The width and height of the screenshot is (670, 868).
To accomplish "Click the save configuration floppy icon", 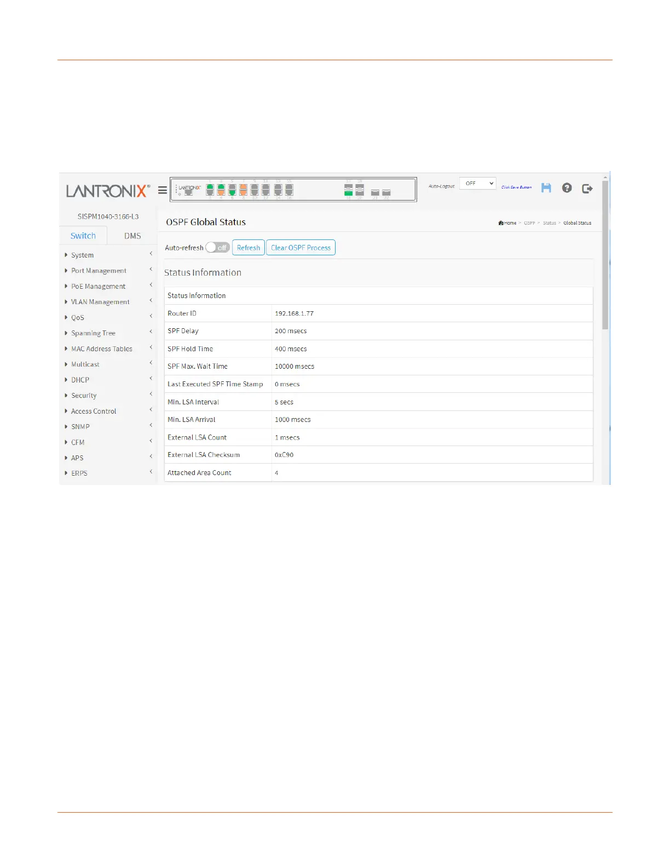I will tap(546, 188).
